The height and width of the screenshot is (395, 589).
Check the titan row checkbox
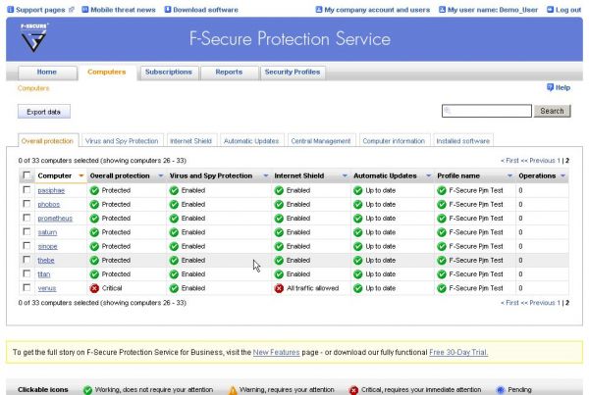point(27,273)
